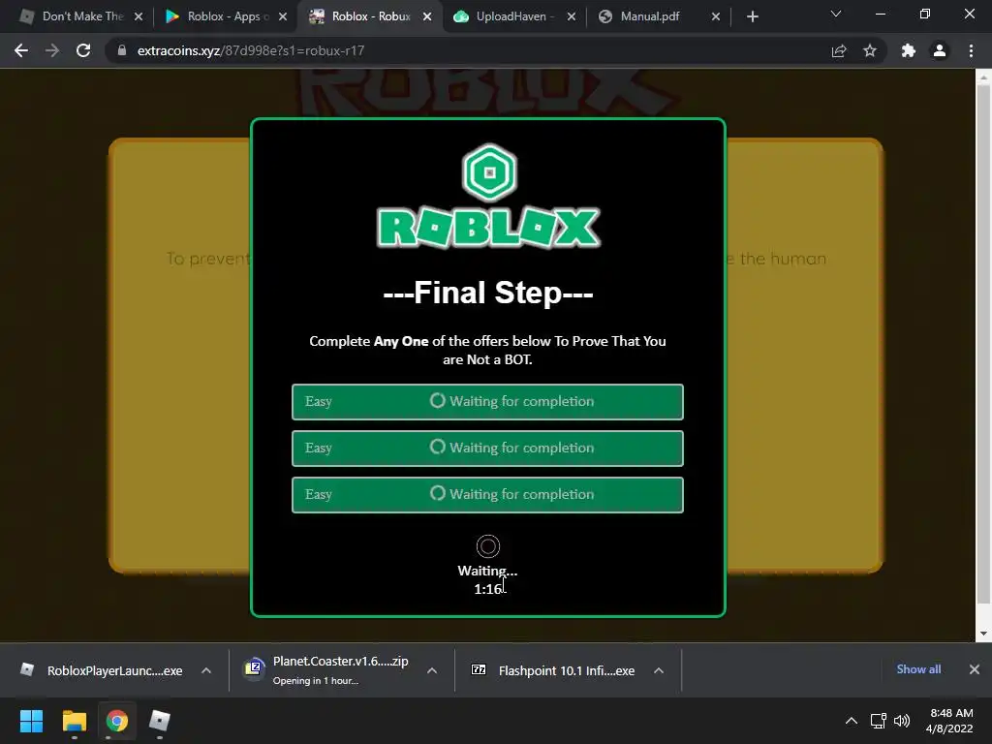Image resolution: width=992 pixels, height=744 pixels.
Task: Click the green Roblox logo hexagon icon
Action: [489, 172]
